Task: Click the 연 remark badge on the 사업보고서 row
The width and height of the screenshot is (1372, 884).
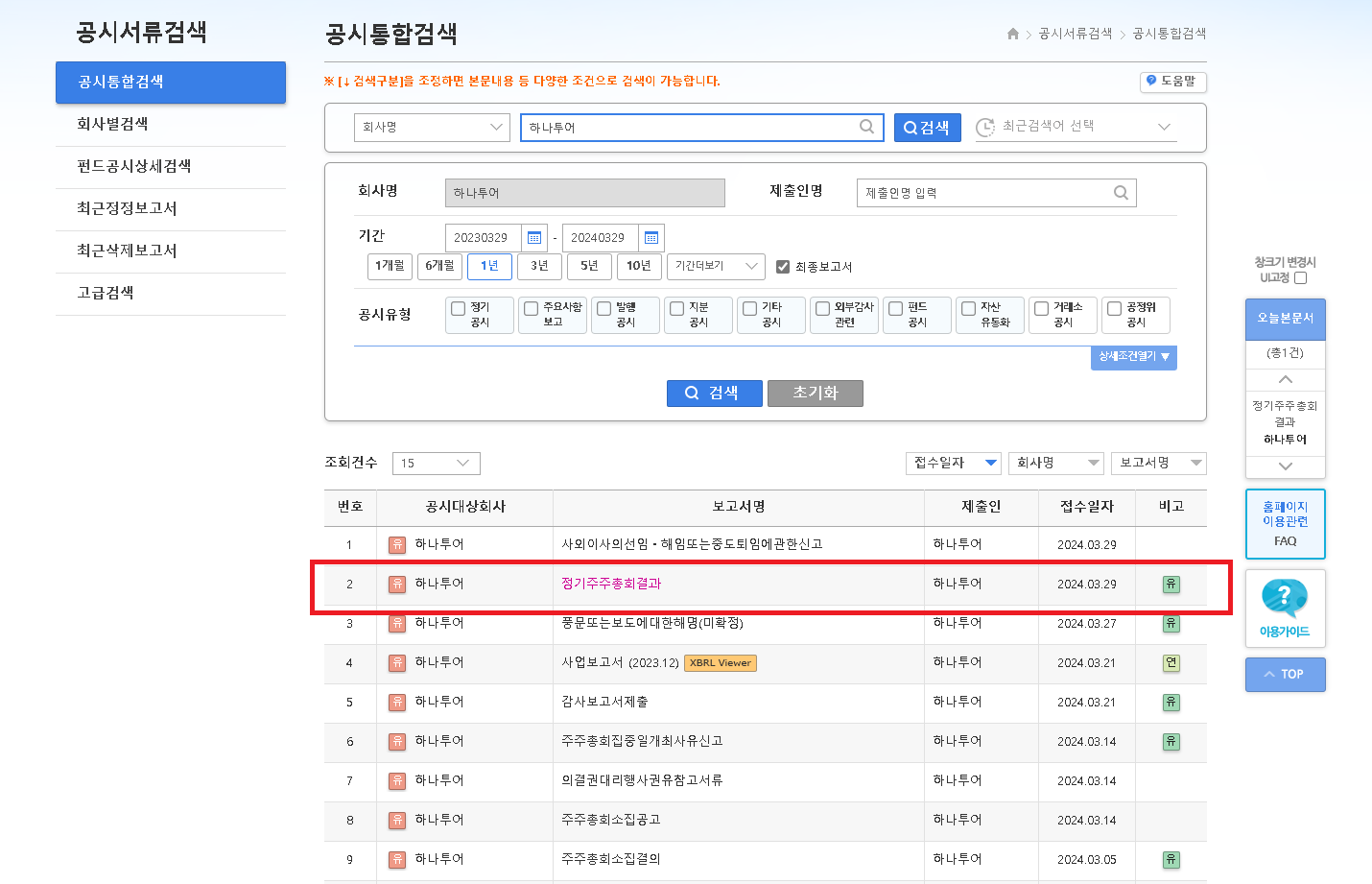Action: click(x=1171, y=662)
